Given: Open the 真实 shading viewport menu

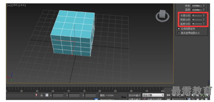Looking at the screenshot, I should (x=23, y=5).
